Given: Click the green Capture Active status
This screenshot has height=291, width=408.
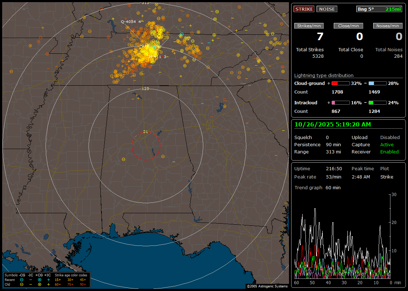Looking at the screenshot, I should tap(387, 145).
